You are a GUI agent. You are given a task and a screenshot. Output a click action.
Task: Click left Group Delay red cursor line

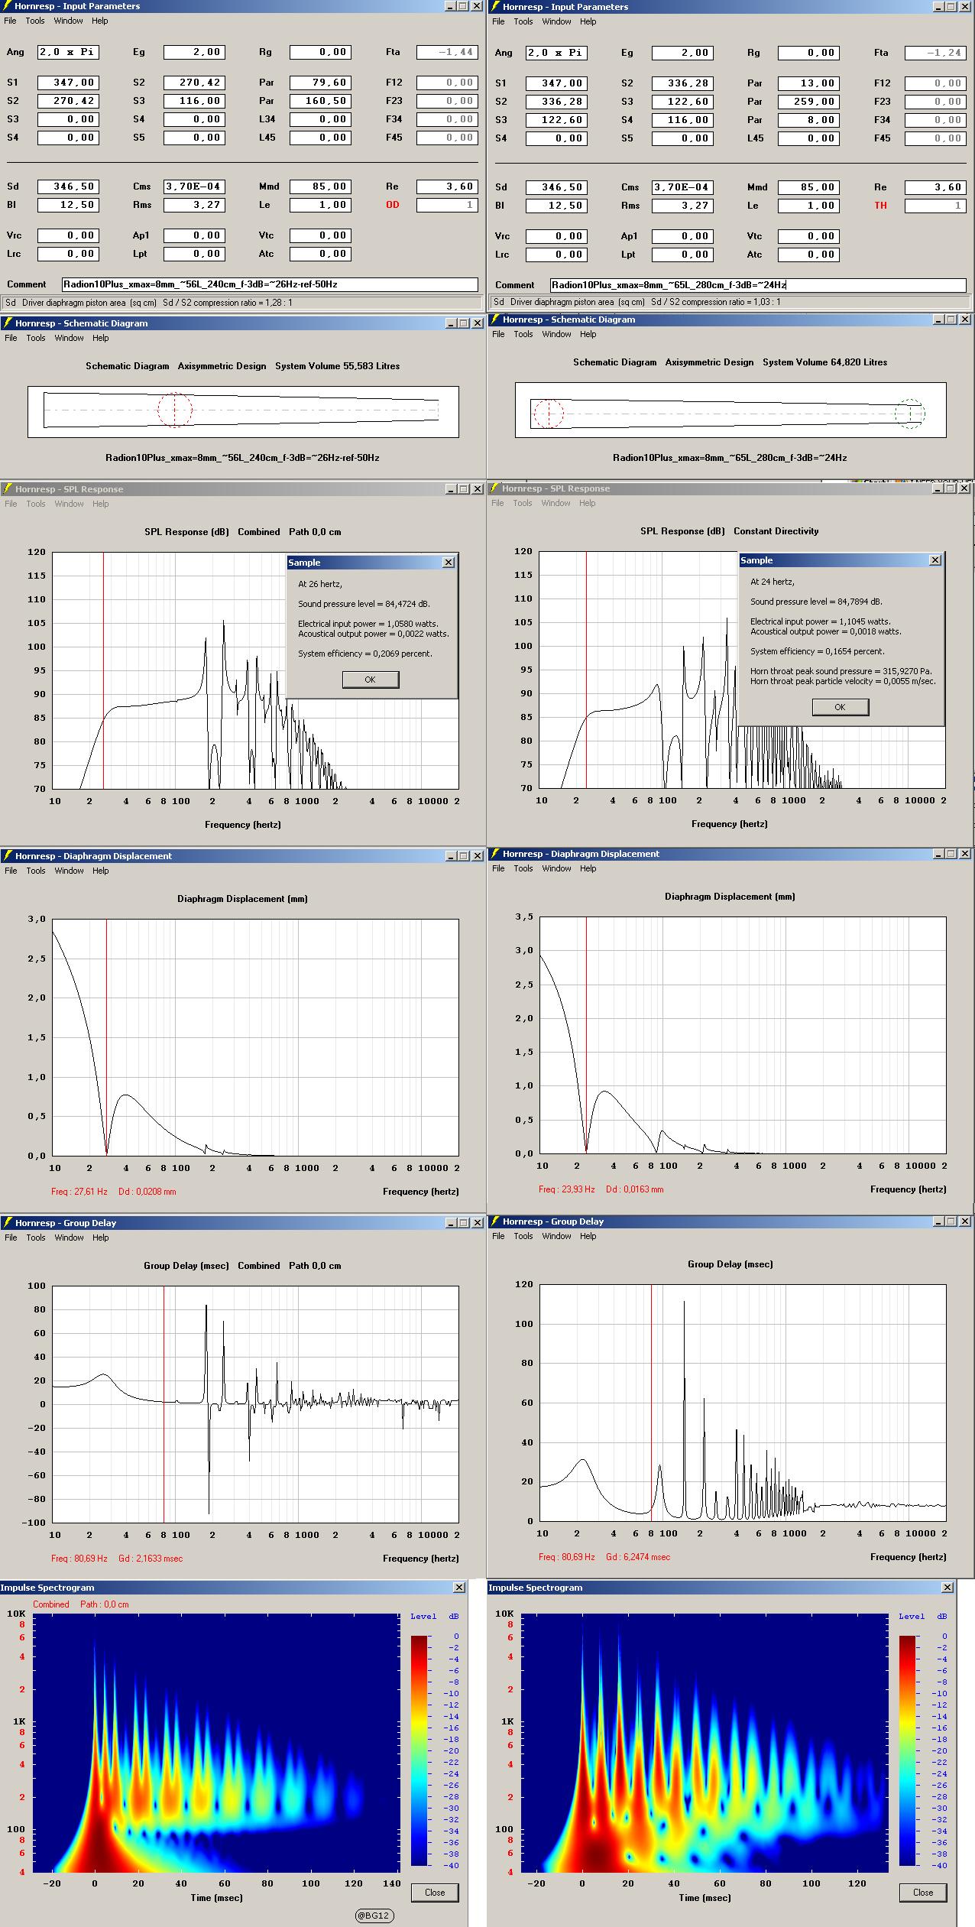pos(164,1404)
